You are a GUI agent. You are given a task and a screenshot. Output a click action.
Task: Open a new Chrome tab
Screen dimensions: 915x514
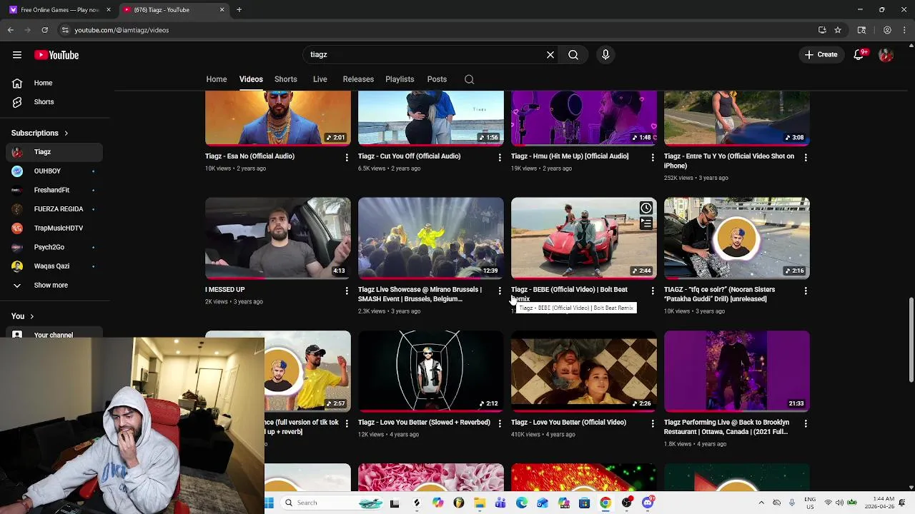click(x=239, y=10)
